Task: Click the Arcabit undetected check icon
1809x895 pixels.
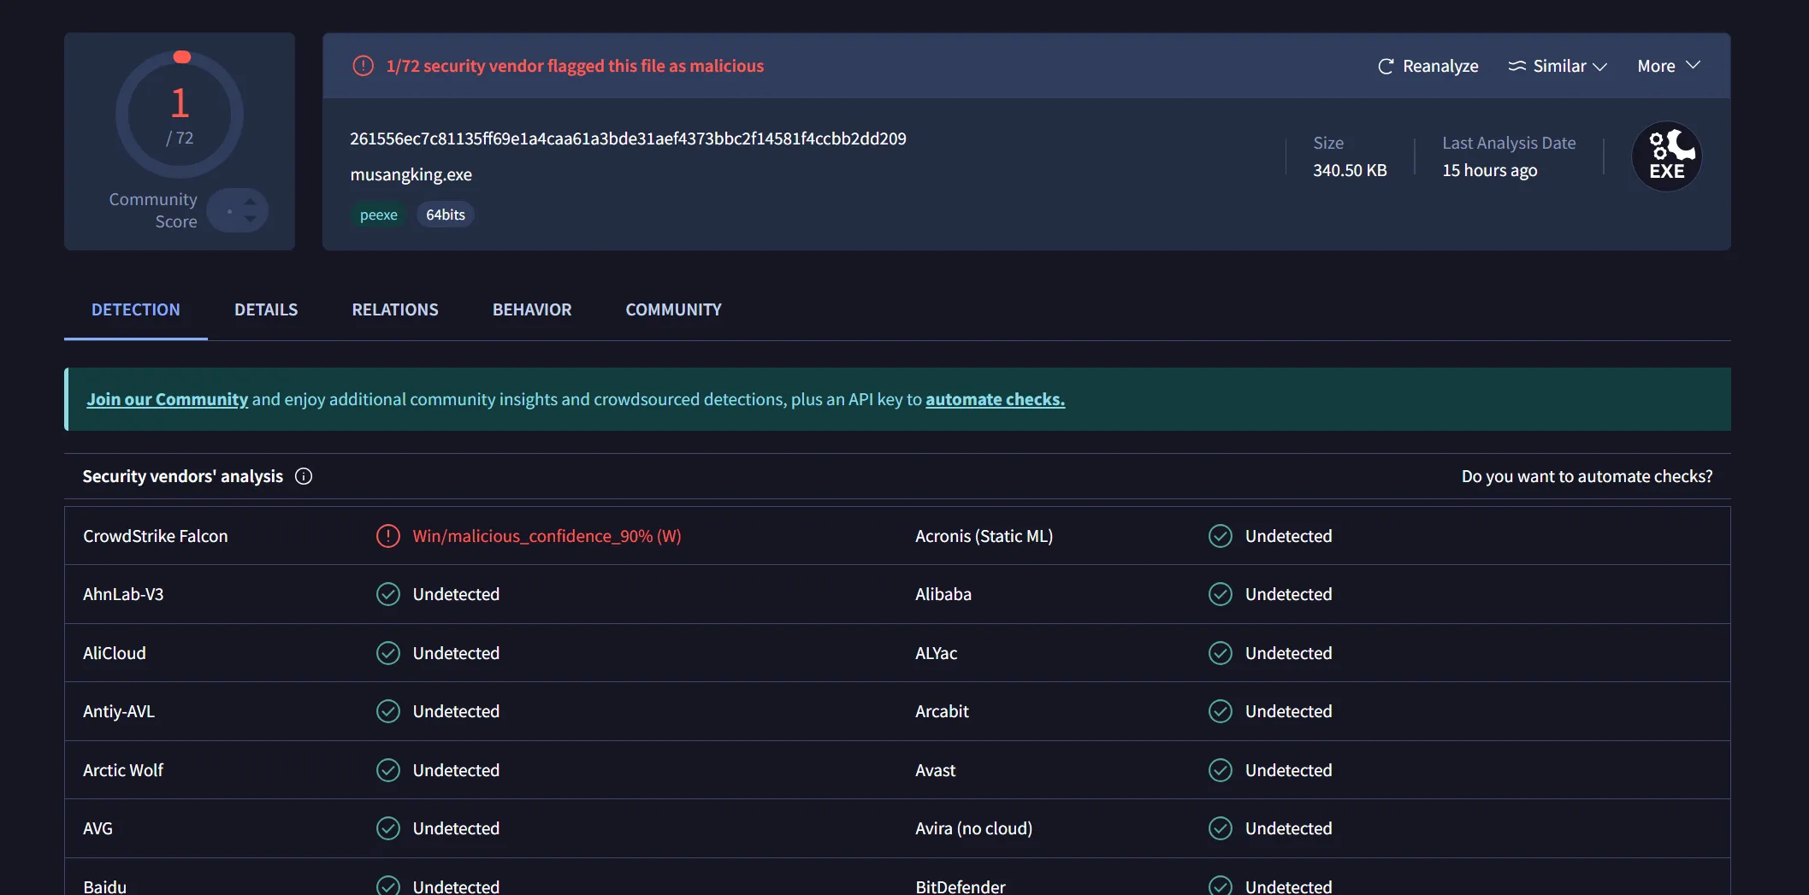Action: (x=1221, y=711)
